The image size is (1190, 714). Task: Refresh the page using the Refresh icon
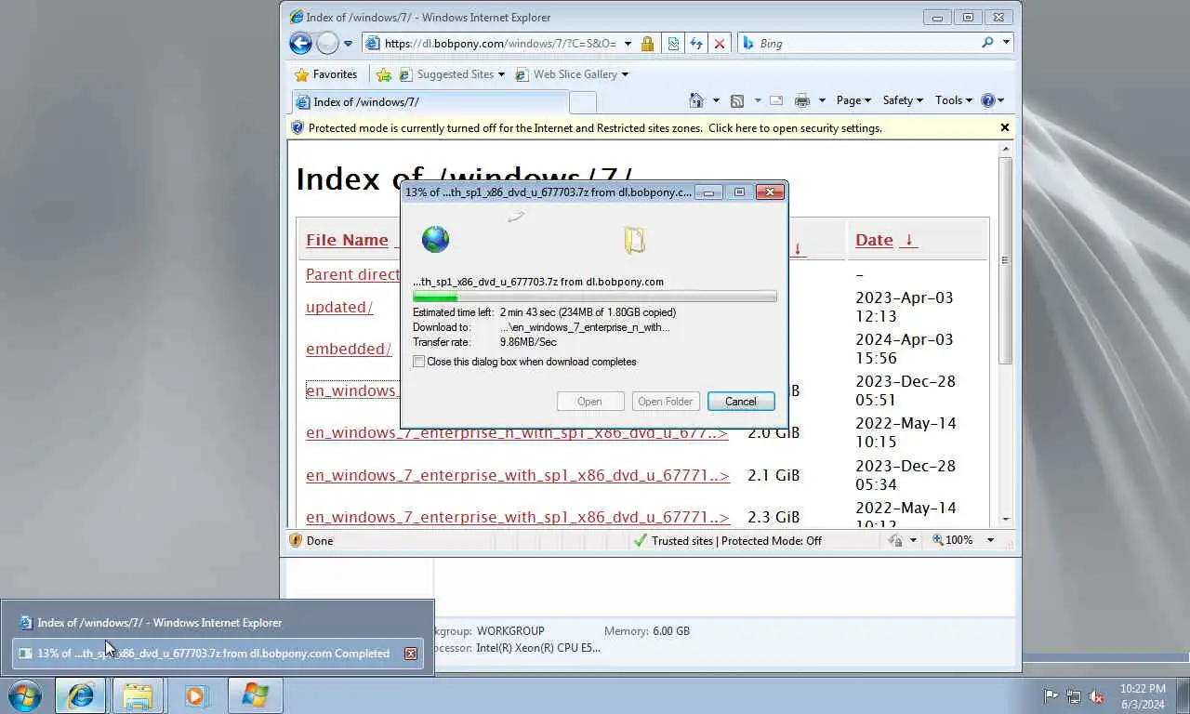(696, 44)
